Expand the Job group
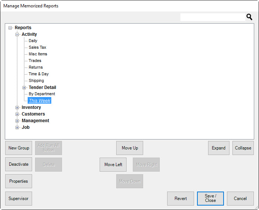The image size is (259, 210). pyautogui.click(x=17, y=127)
